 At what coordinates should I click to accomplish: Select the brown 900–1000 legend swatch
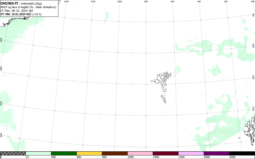(115, 153)
